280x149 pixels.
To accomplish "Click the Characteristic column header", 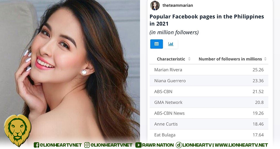I will 171,59.
